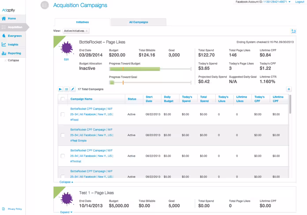Viewport: 307px width, 215px height.
Task: Open the #Real Simple campaign link
Action: point(92,135)
